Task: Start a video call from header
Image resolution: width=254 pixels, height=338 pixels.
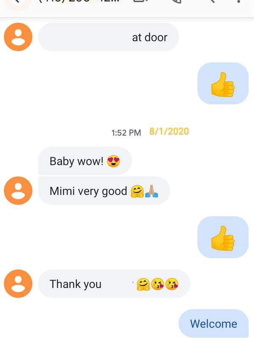Action: pos(141,1)
